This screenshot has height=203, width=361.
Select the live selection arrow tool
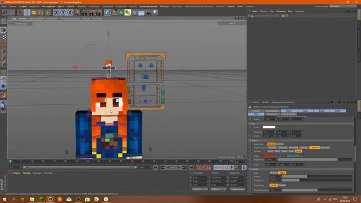click(20, 12)
